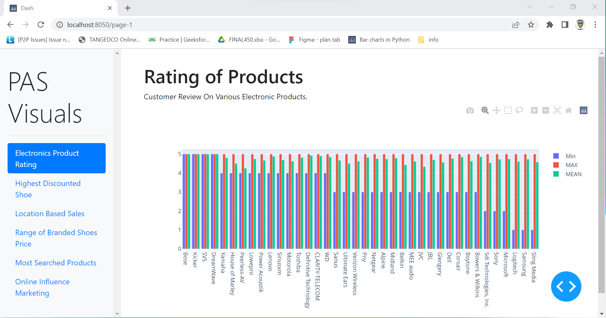The height and width of the screenshot is (318, 606).
Task: Open TANGEDCO Online bookmark
Action: pyautogui.click(x=110, y=40)
